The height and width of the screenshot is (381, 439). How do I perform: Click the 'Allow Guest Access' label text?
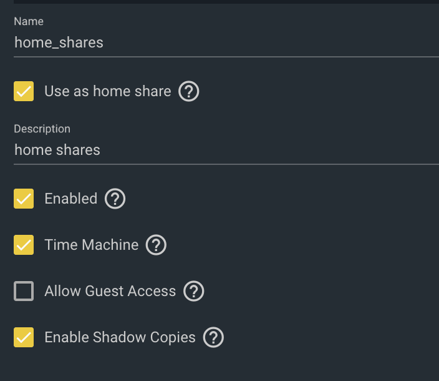[110, 291]
